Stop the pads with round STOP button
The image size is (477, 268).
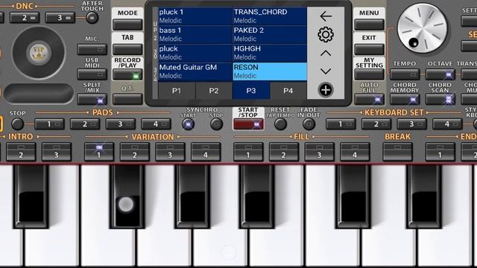pyautogui.click(x=17, y=124)
